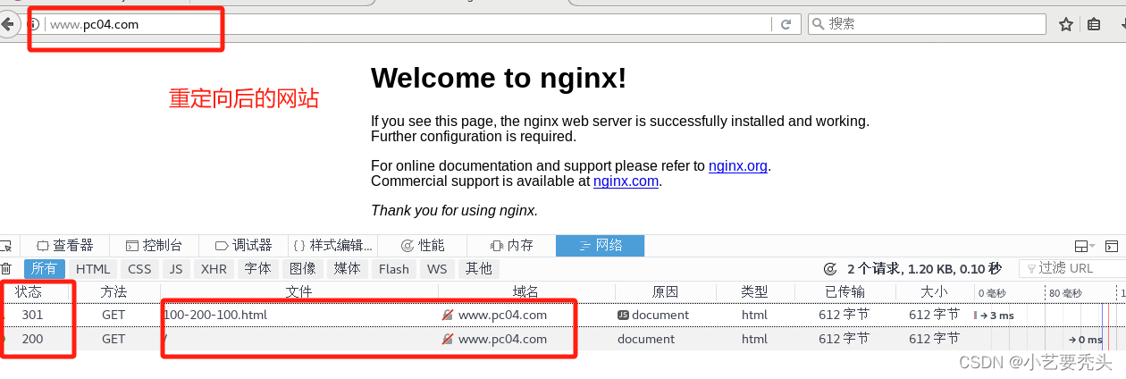Open the 内存 memory tab
The height and width of the screenshot is (379, 1126).
click(511, 245)
